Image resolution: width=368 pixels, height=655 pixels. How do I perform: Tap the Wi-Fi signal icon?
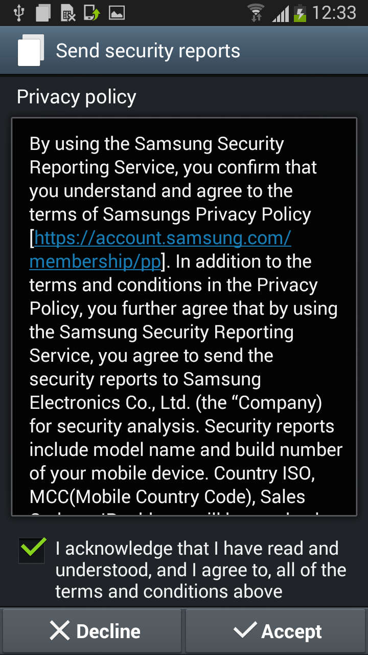tap(256, 13)
